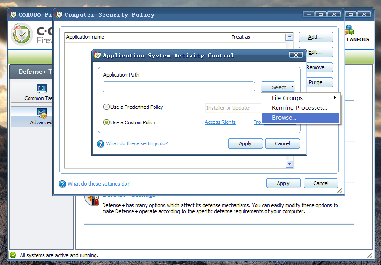Click Activity Control title bar shield icon
This screenshot has height=265, width=381.
pos(97,55)
